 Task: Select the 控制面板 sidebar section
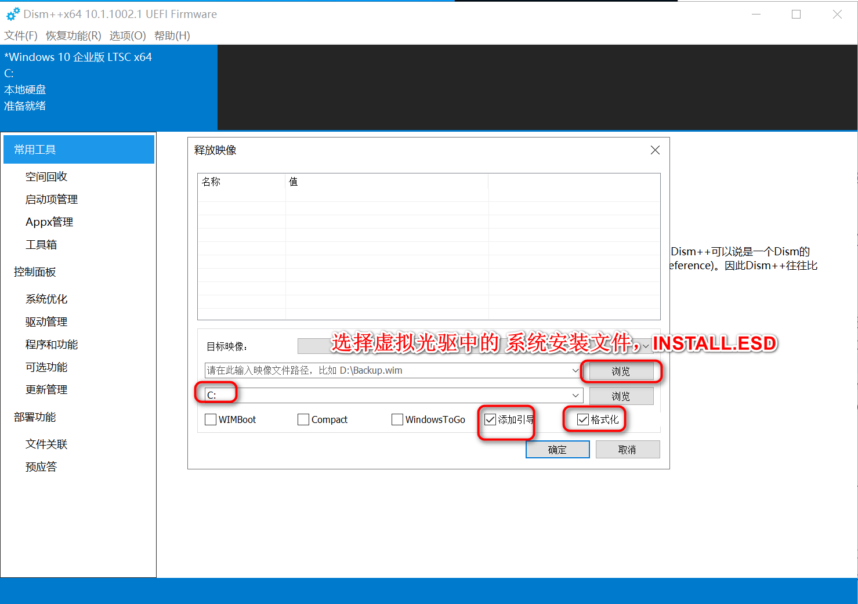35,272
